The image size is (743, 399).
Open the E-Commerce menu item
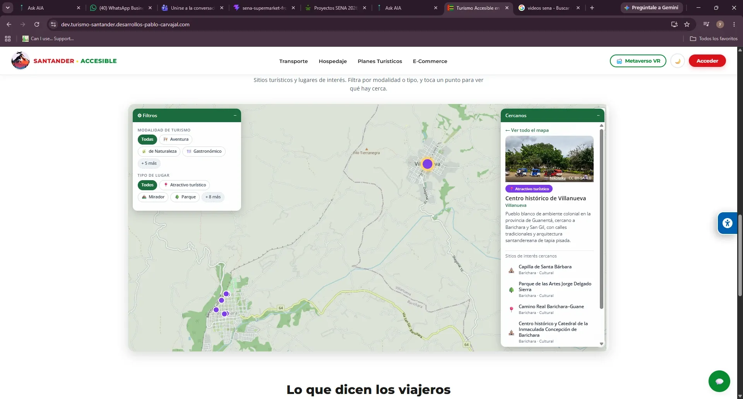pos(430,61)
